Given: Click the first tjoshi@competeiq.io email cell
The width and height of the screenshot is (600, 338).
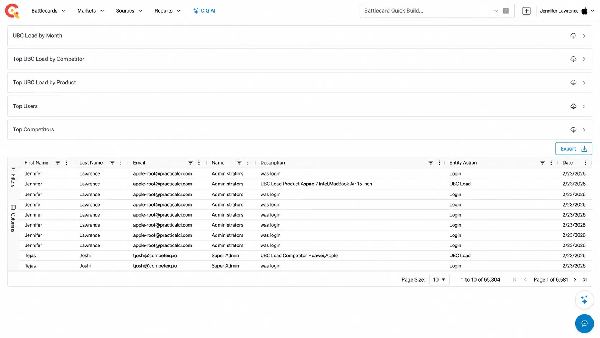Looking at the screenshot, I should pyautogui.click(x=155, y=256).
